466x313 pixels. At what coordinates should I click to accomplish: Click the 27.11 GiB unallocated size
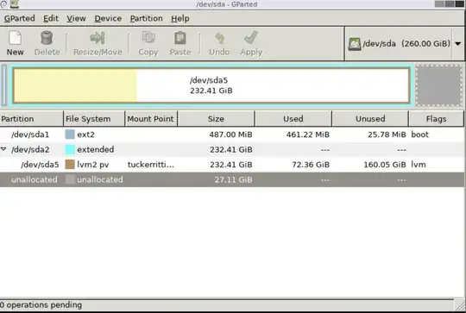click(x=233, y=179)
